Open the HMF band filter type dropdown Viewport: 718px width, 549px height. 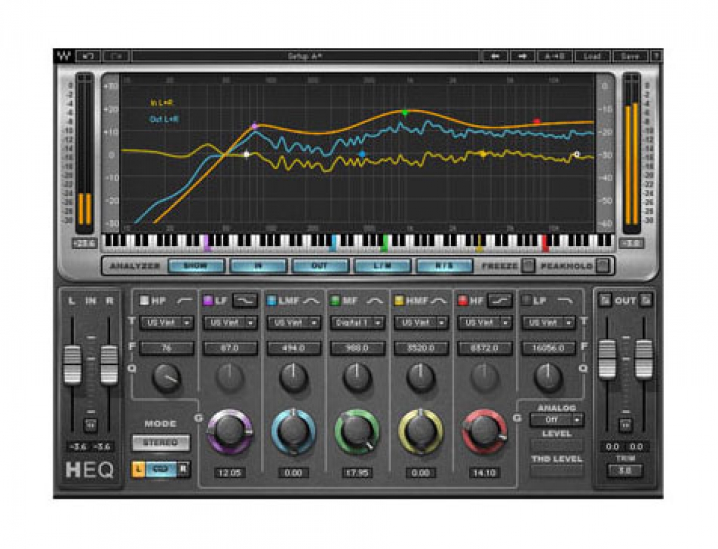point(421,323)
